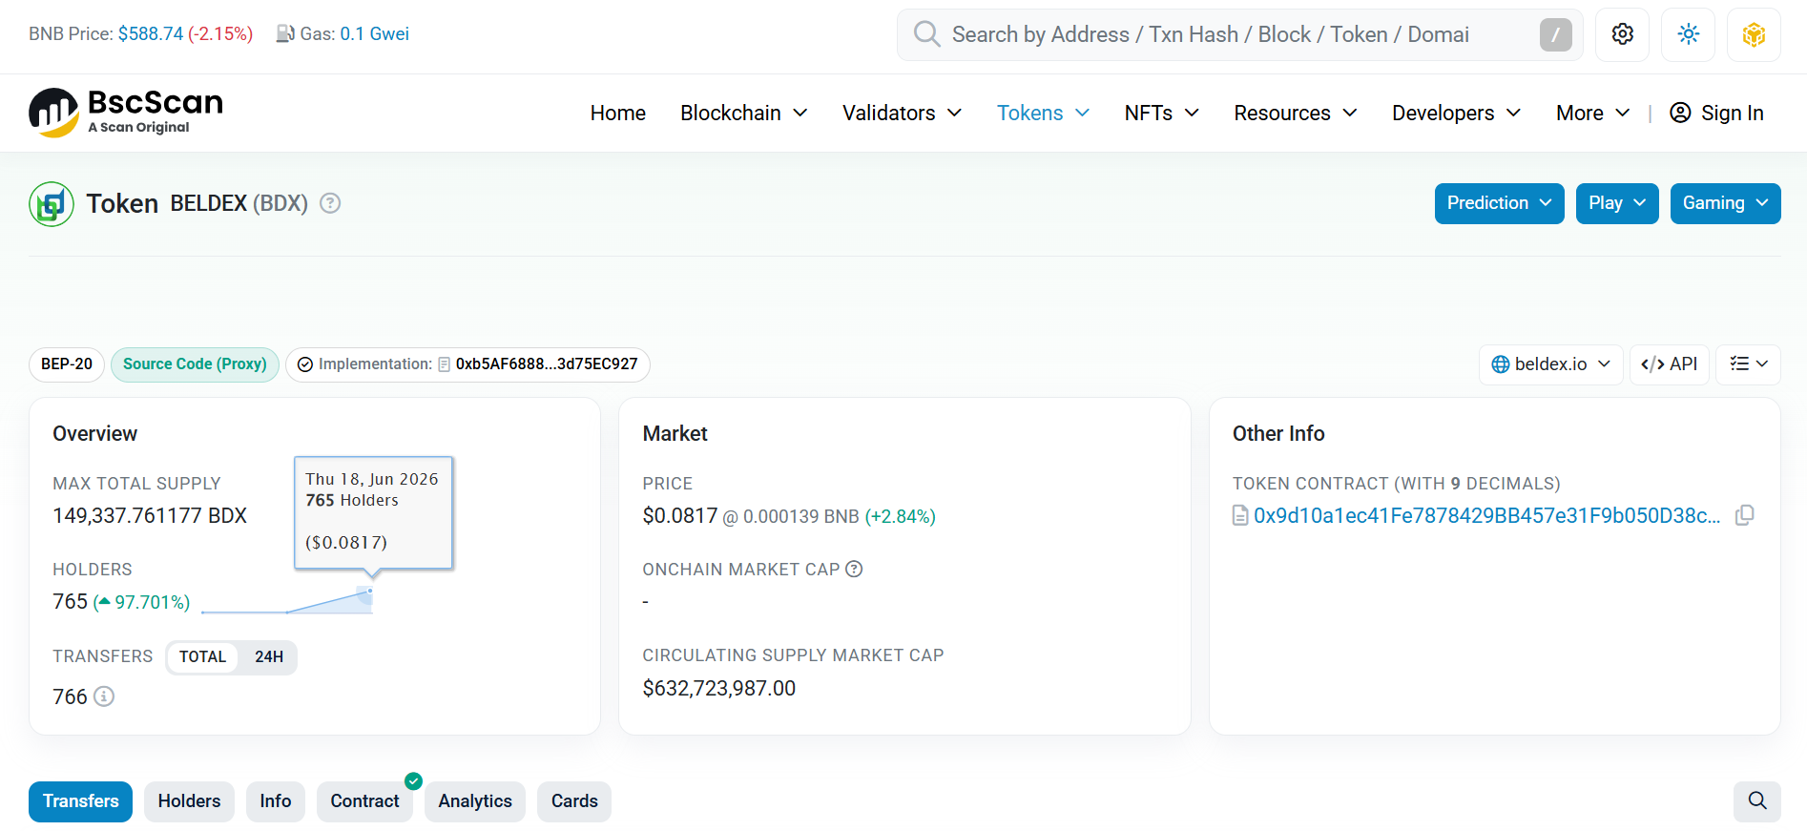The image size is (1807, 831).
Task: Click the price $0.0817
Action: 680,516
